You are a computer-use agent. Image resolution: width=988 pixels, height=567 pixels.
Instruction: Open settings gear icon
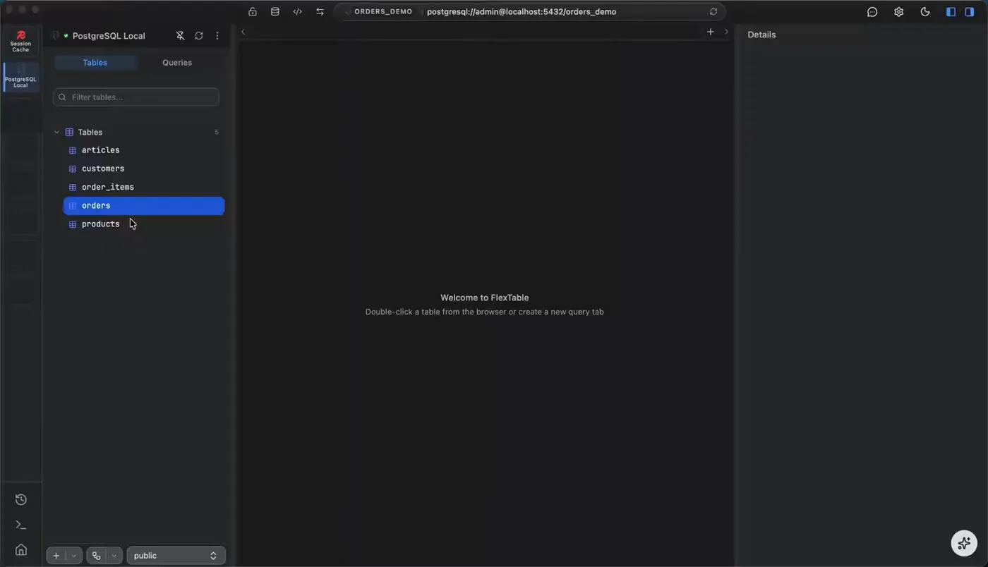click(x=898, y=12)
